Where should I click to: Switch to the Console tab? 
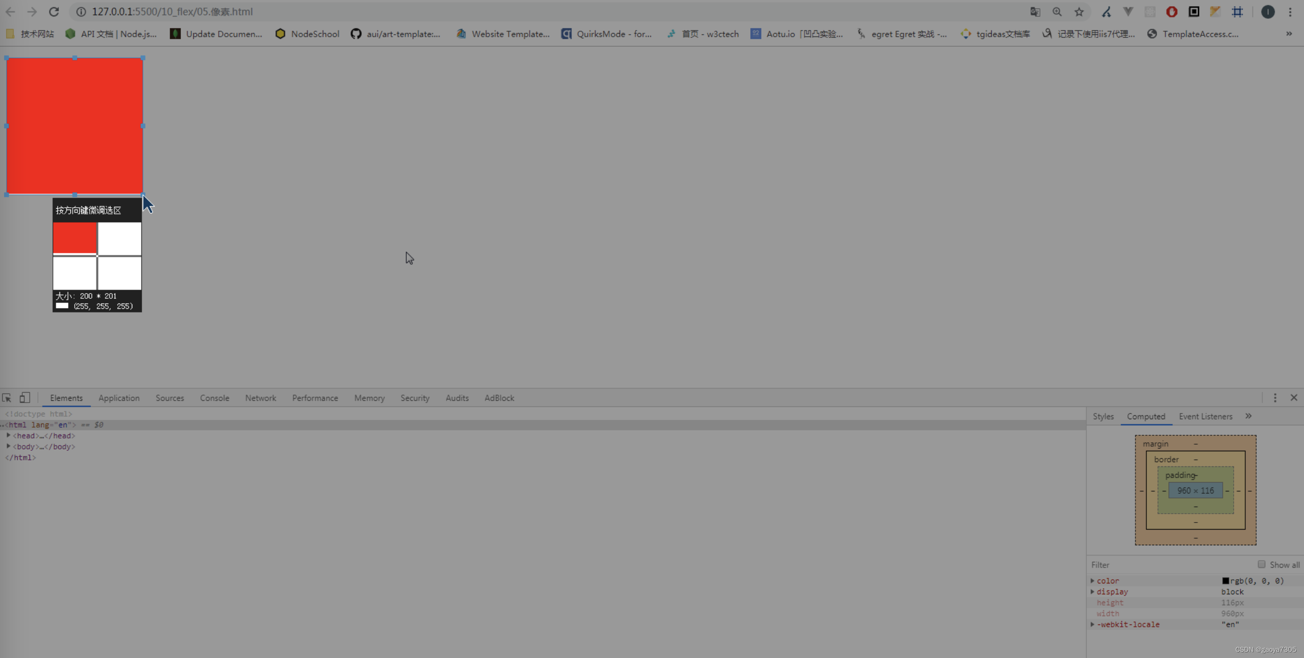coord(214,398)
